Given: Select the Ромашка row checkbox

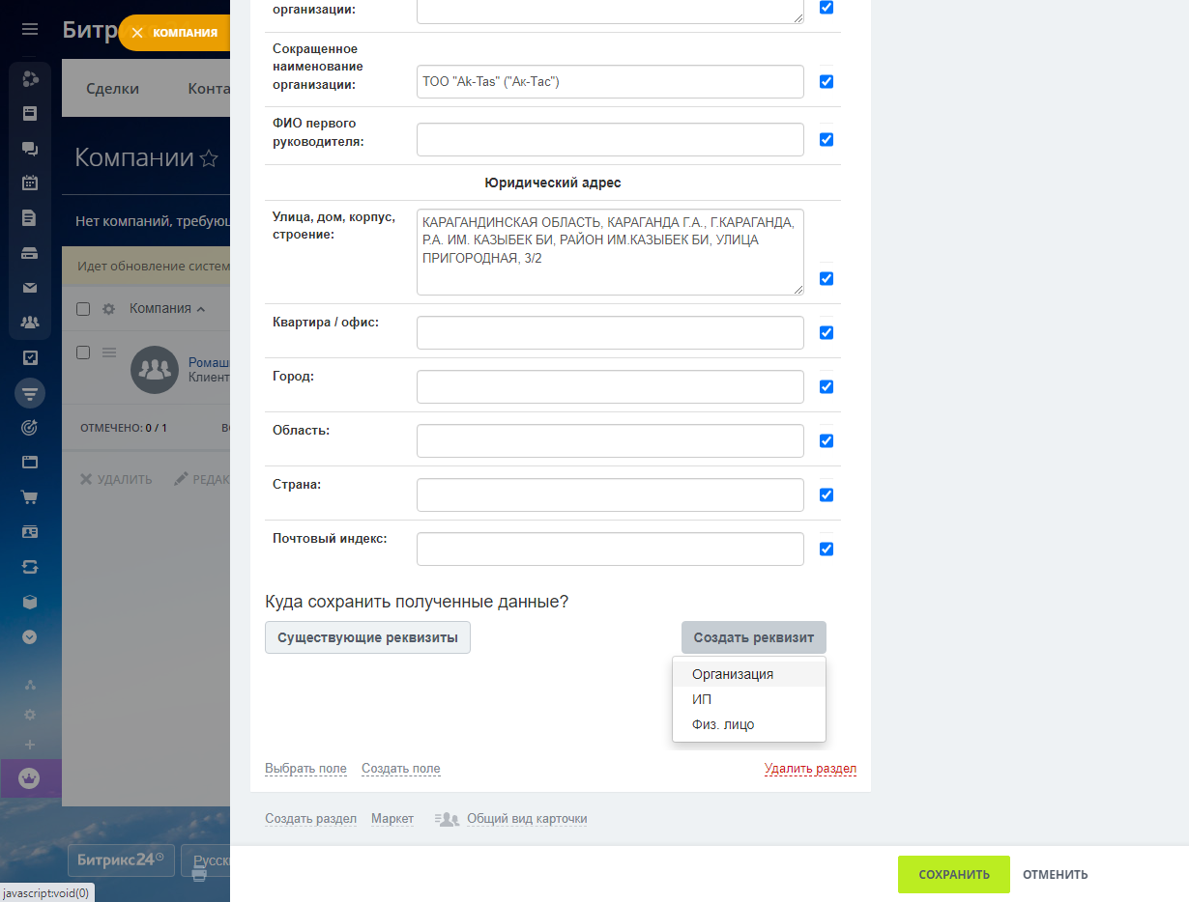Looking at the screenshot, I should point(83,352).
